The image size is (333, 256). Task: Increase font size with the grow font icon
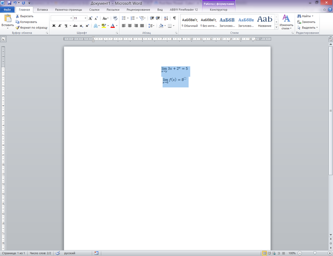coord(90,18)
